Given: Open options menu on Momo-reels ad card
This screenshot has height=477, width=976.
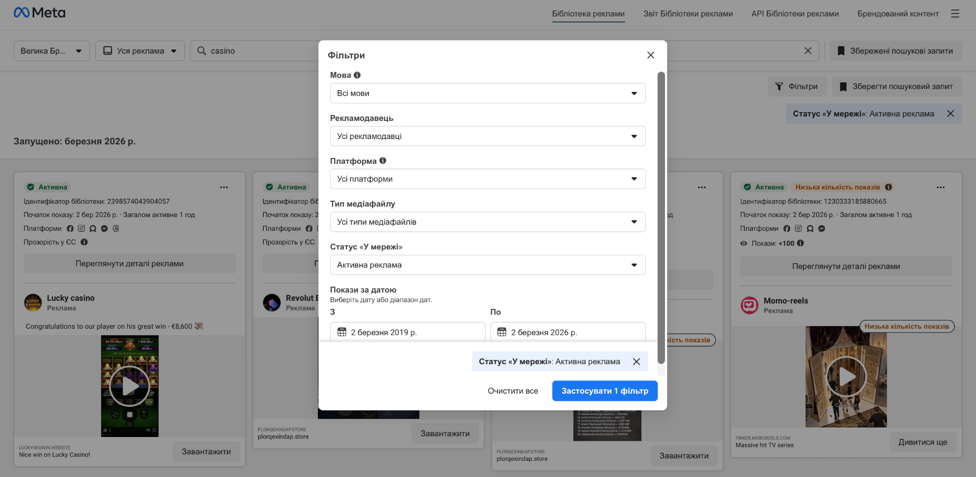Looking at the screenshot, I should (x=940, y=188).
